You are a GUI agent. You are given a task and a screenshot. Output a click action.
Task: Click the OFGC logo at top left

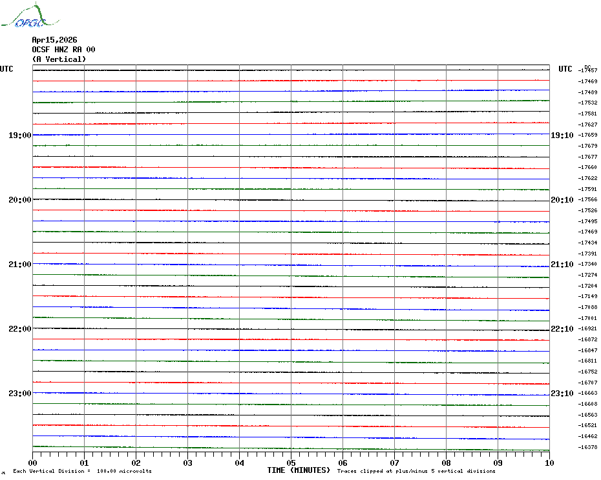(30, 15)
